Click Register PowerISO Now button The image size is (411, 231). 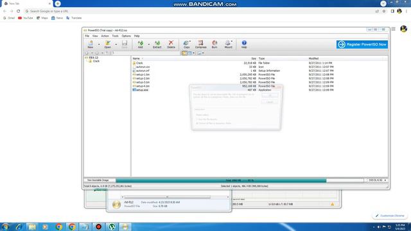[x=362, y=44]
